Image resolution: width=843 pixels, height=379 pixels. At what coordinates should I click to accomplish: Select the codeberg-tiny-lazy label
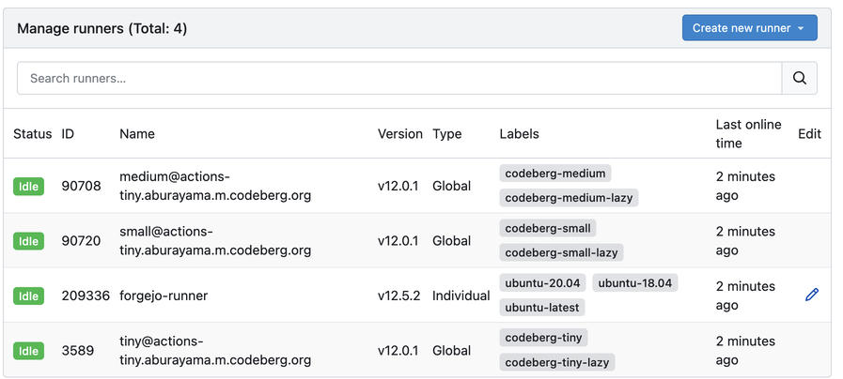557,362
